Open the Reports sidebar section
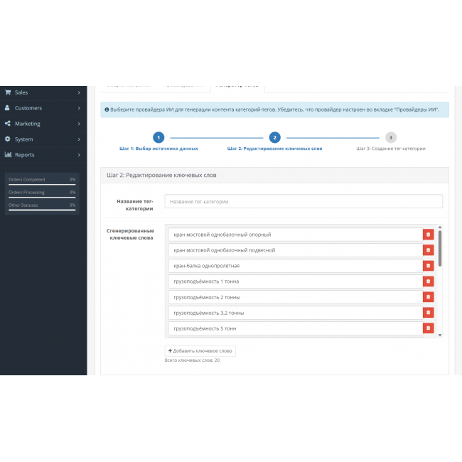The height and width of the screenshot is (462, 462). (x=24, y=155)
